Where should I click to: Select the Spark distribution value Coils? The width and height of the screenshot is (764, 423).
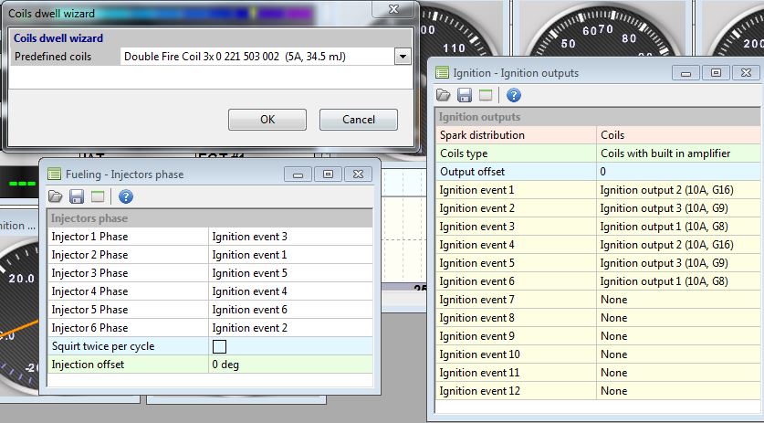point(679,135)
